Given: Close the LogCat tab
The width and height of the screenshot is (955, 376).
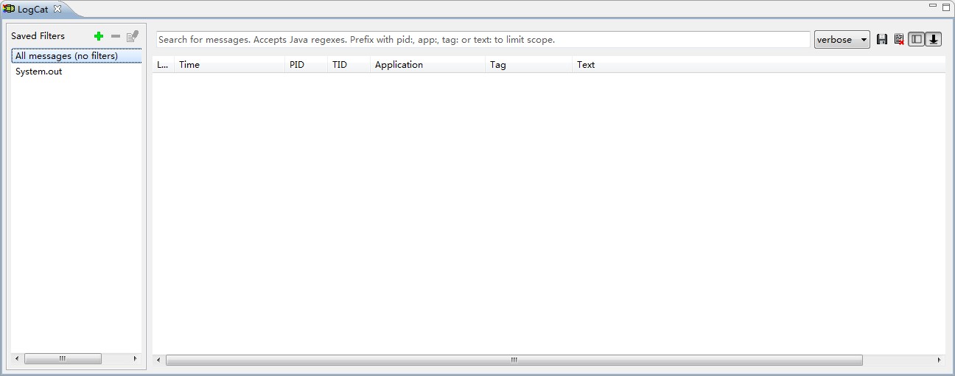Looking at the screenshot, I should (57, 9).
